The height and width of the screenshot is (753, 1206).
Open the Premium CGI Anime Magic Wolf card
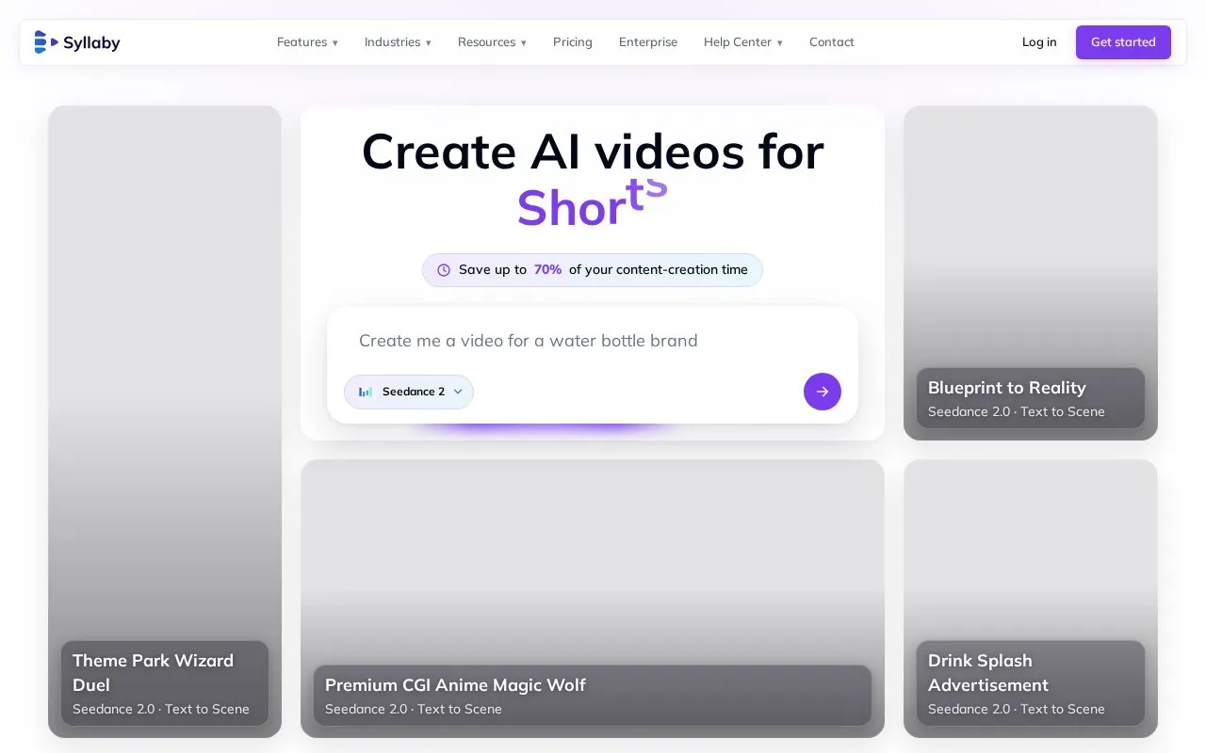click(x=593, y=599)
